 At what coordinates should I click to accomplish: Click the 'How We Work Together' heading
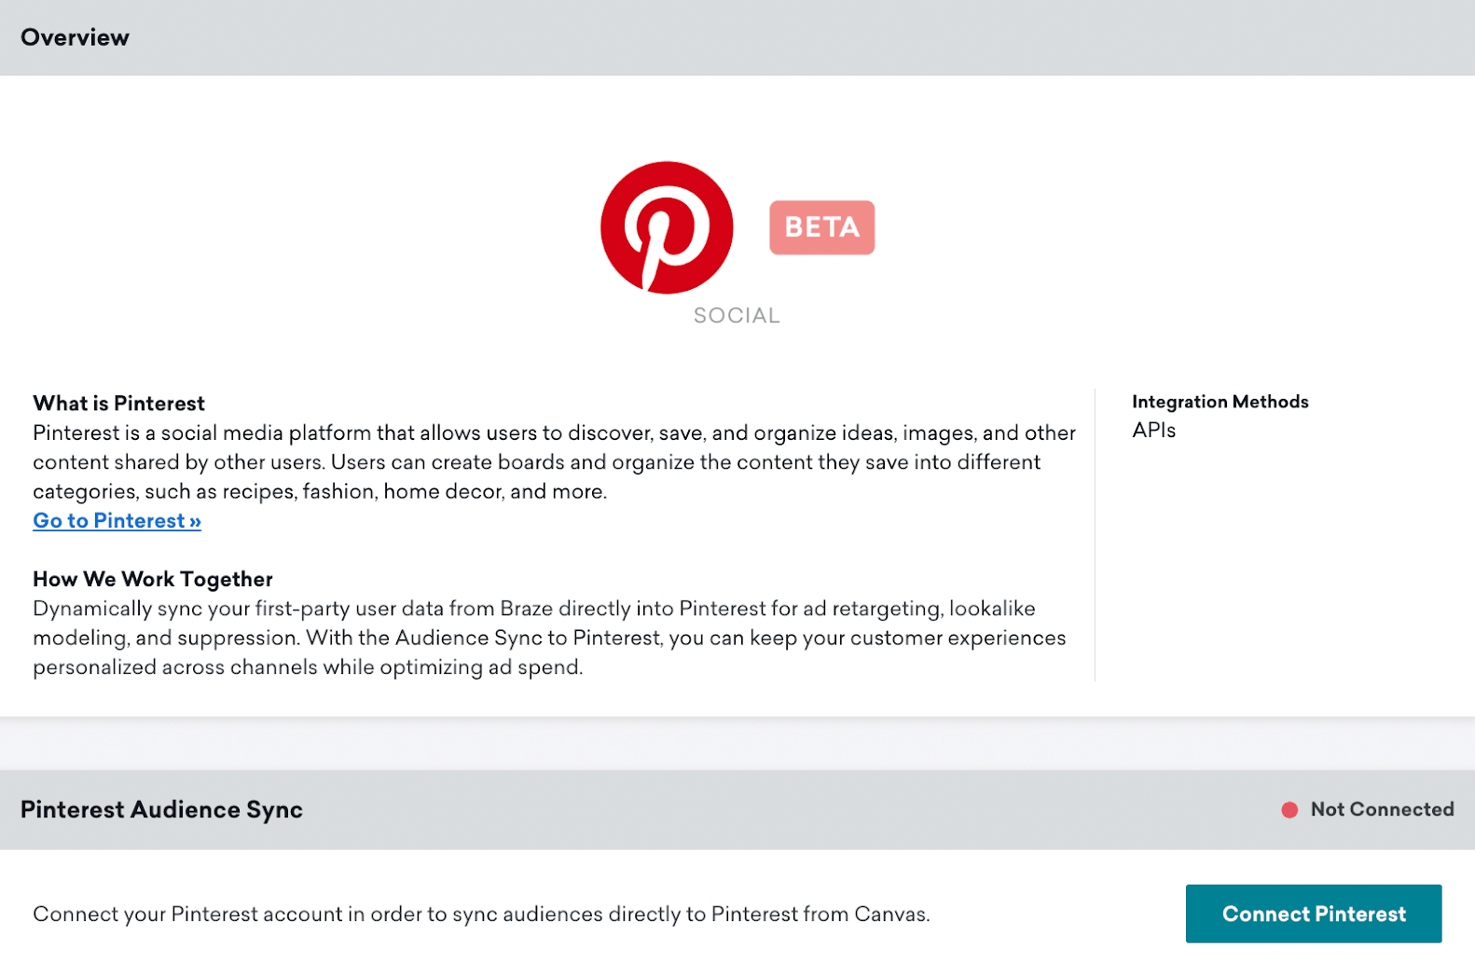click(x=152, y=579)
